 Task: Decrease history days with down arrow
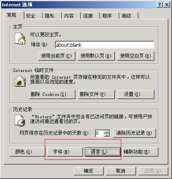pos(107,135)
